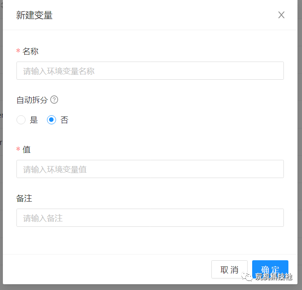This screenshot has width=302, height=290.
Task: Click the 备注 field label
Action: pos(24,198)
